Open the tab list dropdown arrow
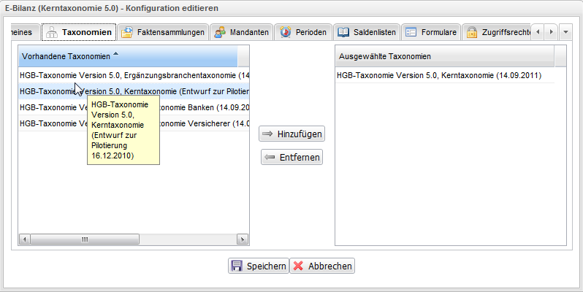The height and width of the screenshot is (292, 583). pyautogui.click(x=565, y=32)
